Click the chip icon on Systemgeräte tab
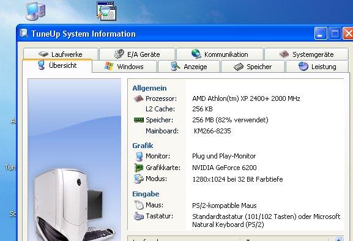This screenshot has height=241, width=353. [x=284, y=54]
